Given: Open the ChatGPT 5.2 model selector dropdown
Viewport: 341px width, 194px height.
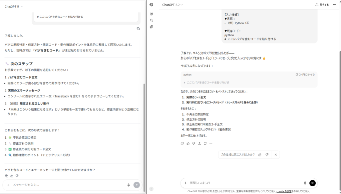Looking at the screenshot, I should [x=172, y=5].
